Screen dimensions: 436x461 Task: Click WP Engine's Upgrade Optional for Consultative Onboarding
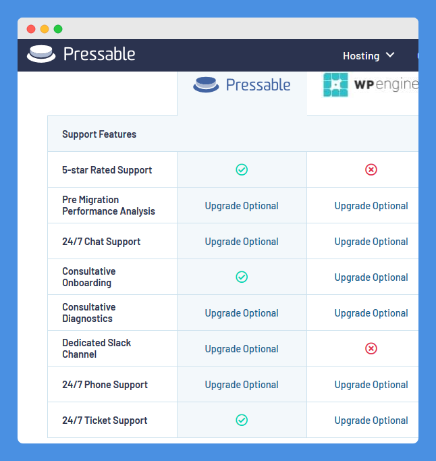[371, 277]
